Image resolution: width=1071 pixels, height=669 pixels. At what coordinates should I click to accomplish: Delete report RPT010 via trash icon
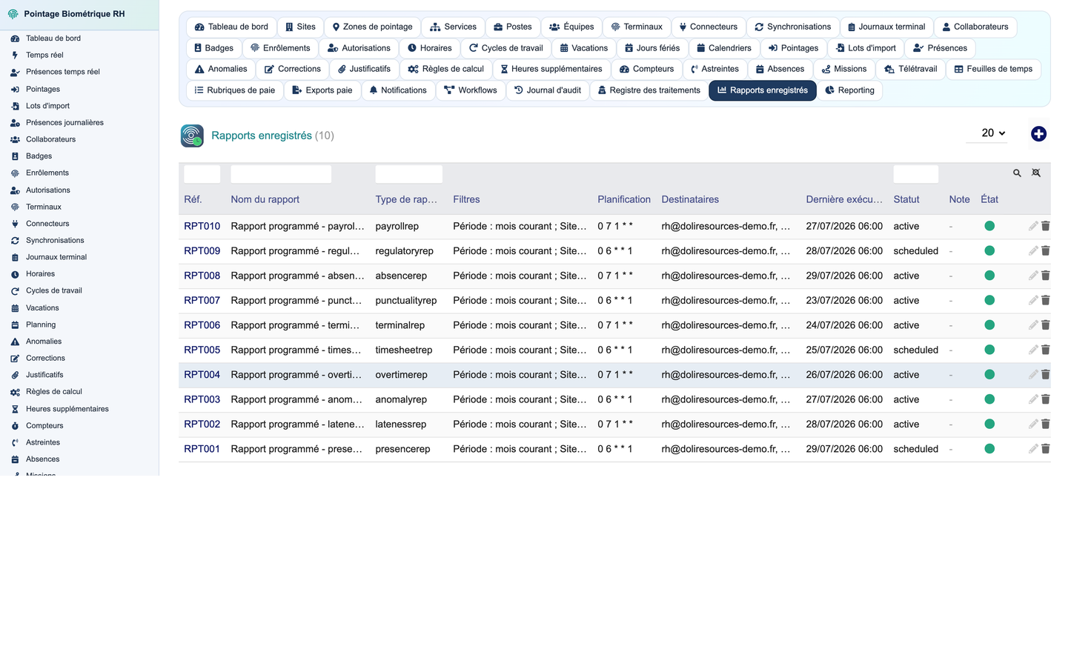(1046, 226)
